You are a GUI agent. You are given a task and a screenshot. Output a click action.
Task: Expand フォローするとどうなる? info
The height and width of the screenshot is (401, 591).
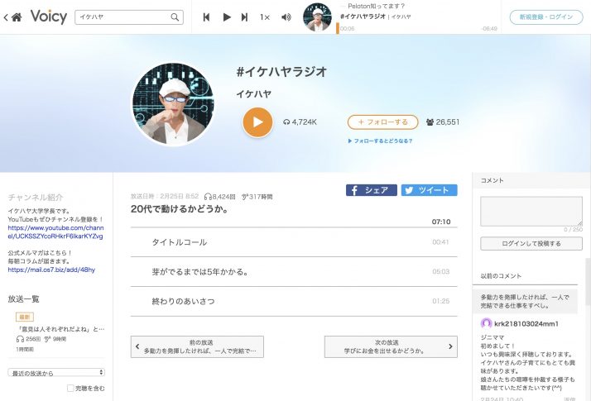pyautogui.click(x=380, y=141)
